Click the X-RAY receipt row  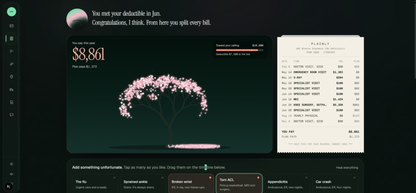tap(320, 78)
